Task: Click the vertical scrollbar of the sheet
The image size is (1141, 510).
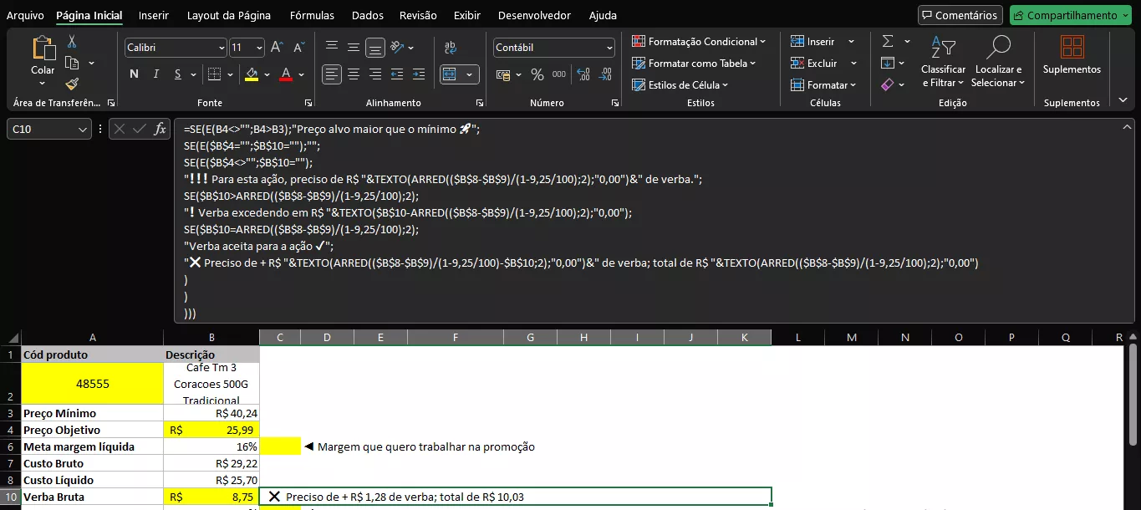Action: (1133, 393)
